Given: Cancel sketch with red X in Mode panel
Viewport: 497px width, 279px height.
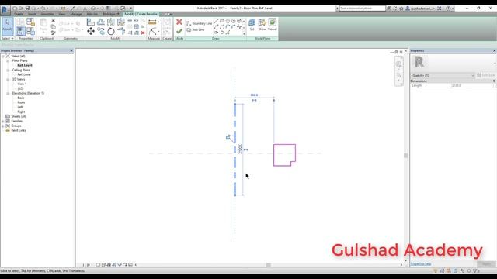Looking at the screenshot, I should point(179,22).
